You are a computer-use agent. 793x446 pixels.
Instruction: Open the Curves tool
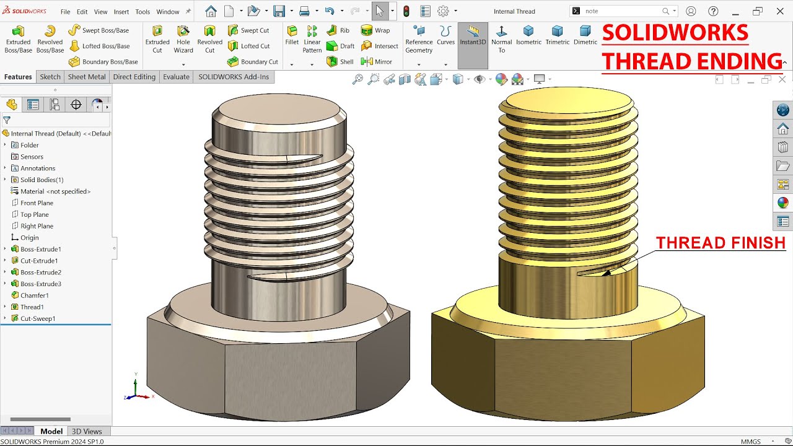pyautogui.click(x=445, y=37)
